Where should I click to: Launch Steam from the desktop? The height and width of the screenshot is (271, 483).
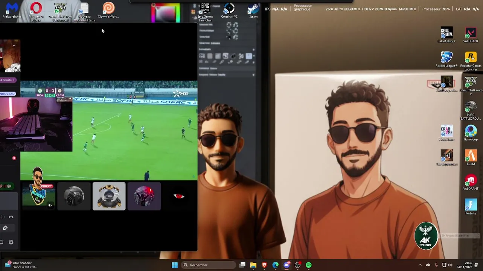[x=253, y=10]
